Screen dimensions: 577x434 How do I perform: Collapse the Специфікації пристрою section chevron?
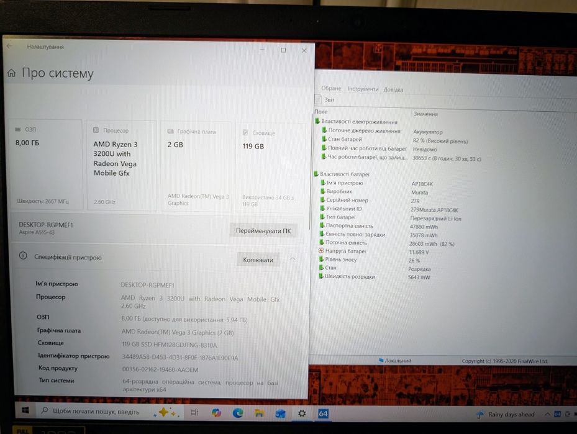pyautogui.click(x=293, y=259)
